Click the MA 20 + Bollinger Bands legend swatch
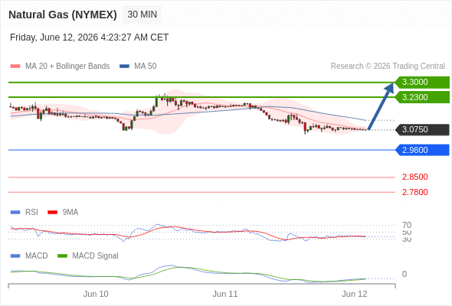This screenshot has height=306, width=452. 15,67
